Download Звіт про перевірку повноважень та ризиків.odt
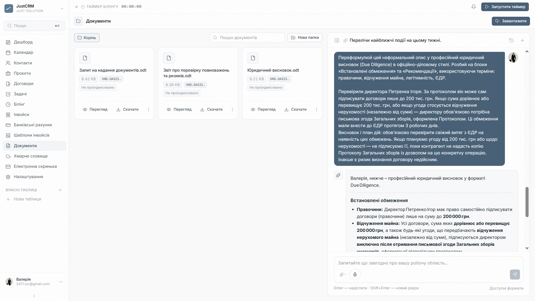 211,110
